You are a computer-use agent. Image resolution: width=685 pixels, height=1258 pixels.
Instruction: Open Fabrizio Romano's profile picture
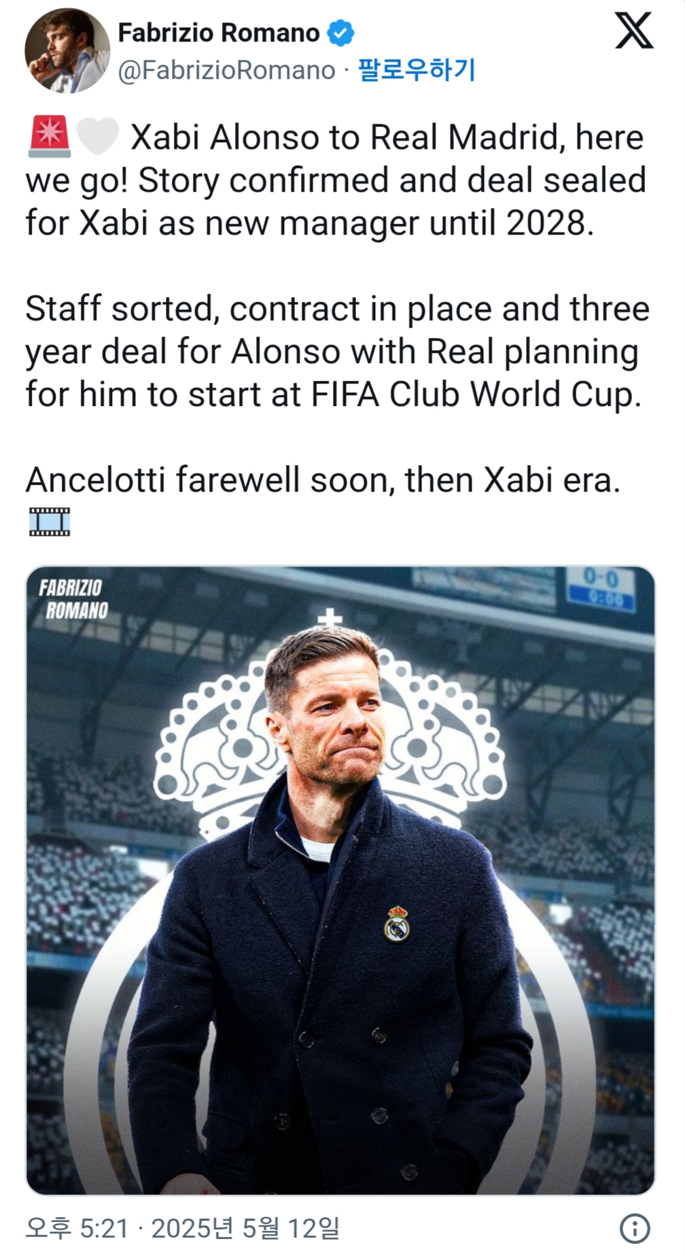(x=67, y=50)
